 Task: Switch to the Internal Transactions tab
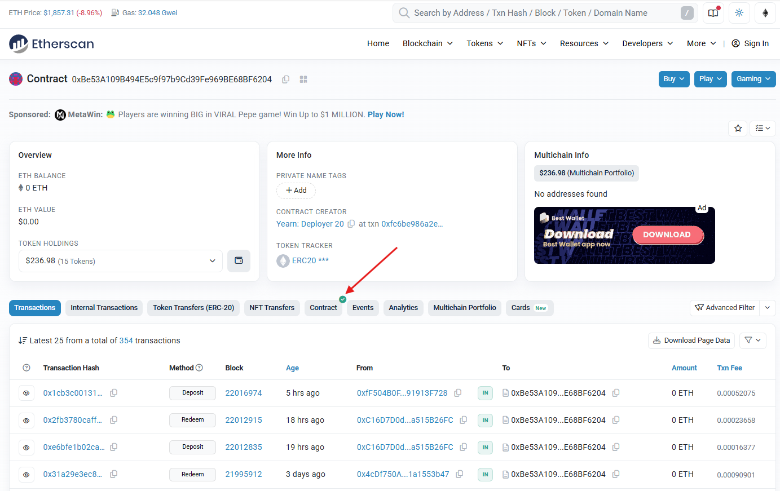pos(104,308)
